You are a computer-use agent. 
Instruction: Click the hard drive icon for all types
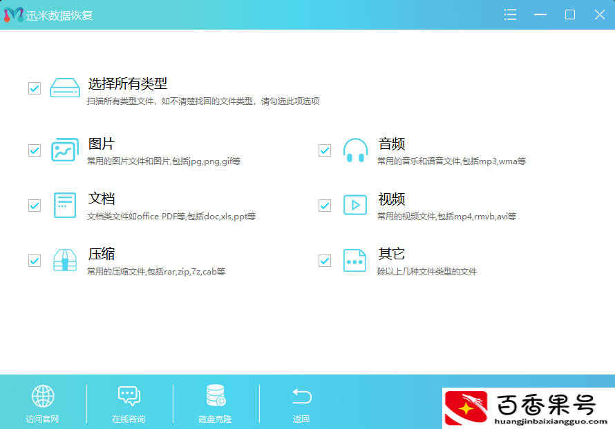65,88
